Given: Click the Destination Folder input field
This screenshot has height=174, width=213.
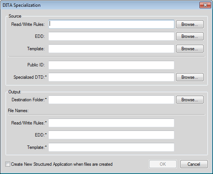Looking at the screenshot, I should [111, 99].
